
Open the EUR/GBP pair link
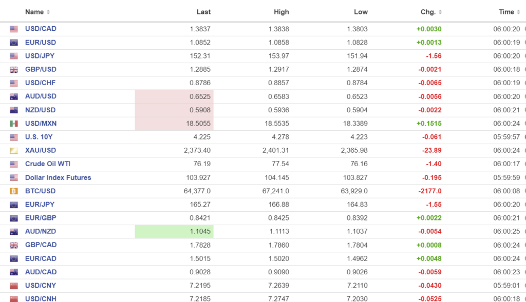click(x=41, y=218)
